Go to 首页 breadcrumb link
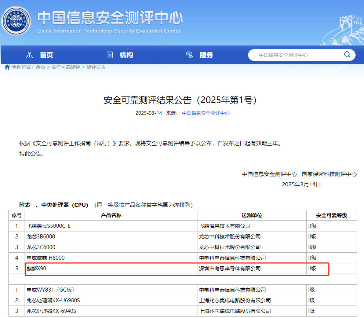This screenshot has width=364, height=318. point(40,67)
